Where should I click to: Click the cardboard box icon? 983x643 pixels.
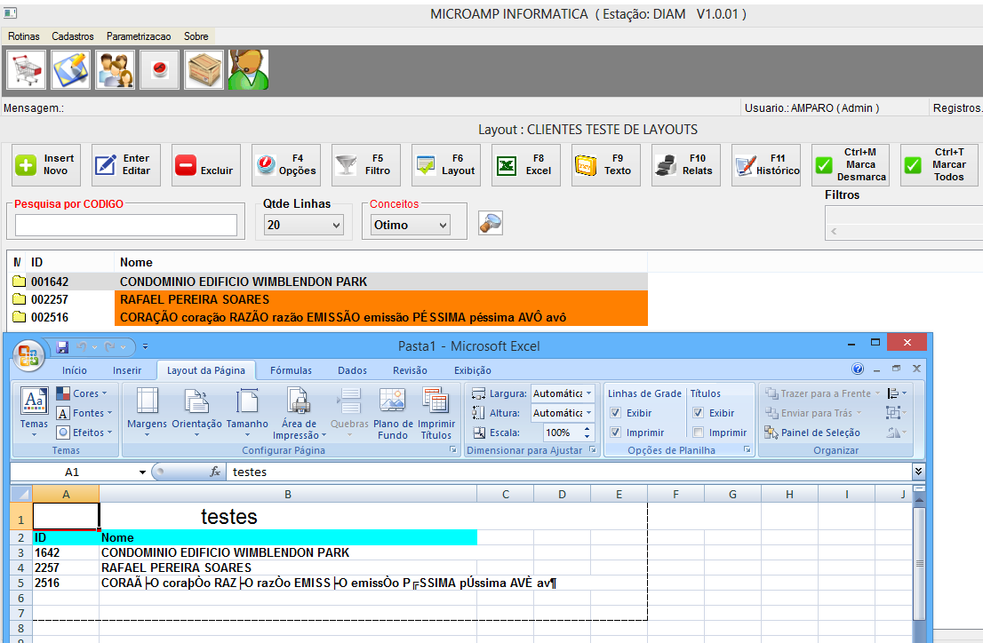click(204, 70)
